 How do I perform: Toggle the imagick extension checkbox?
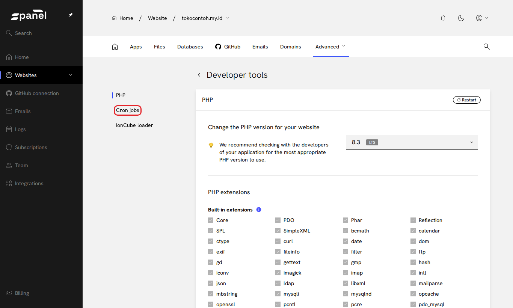coord(278,273)
